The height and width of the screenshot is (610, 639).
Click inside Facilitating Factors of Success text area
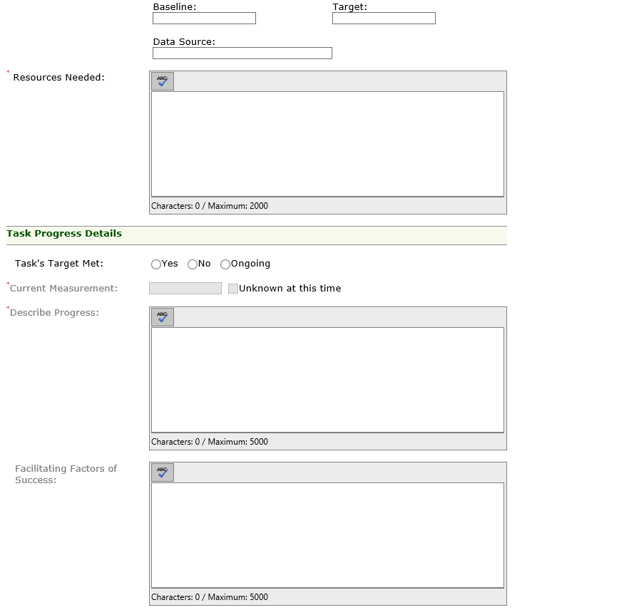[327, 535]
